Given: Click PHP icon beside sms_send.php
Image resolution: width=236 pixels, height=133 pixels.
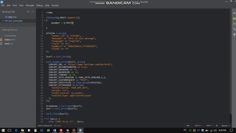Looking at the screenshot, I should tap(6, 21).
